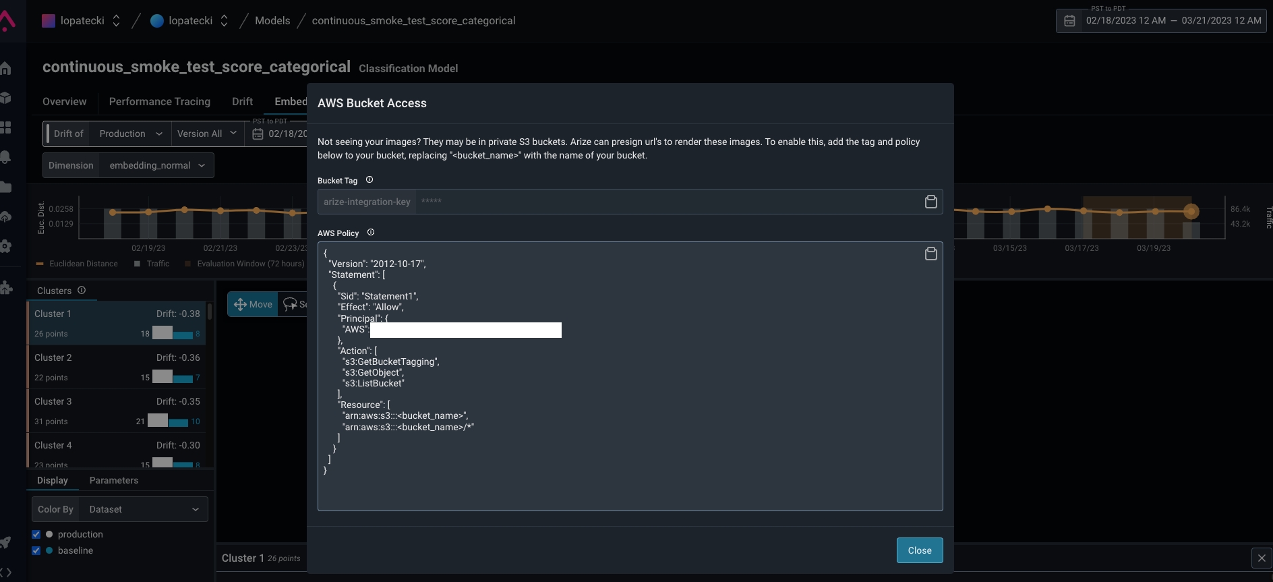Screen dimensions: 1273x582
Task: Open the Parameters tab
Action: coord(113,481)
